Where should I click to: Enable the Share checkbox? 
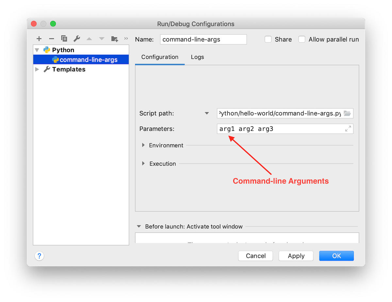point(268,39)
